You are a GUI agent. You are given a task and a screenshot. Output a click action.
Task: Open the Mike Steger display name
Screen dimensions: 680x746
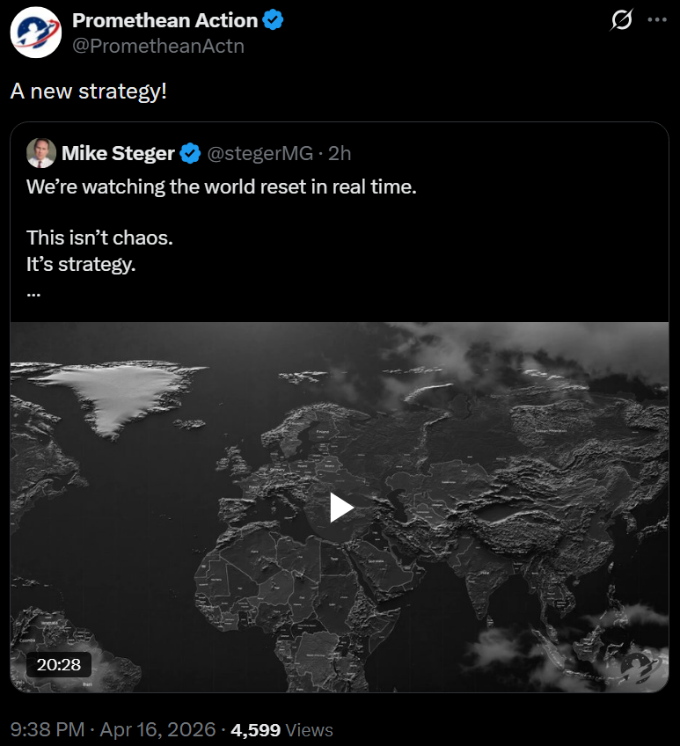click(x=118, y=154)
